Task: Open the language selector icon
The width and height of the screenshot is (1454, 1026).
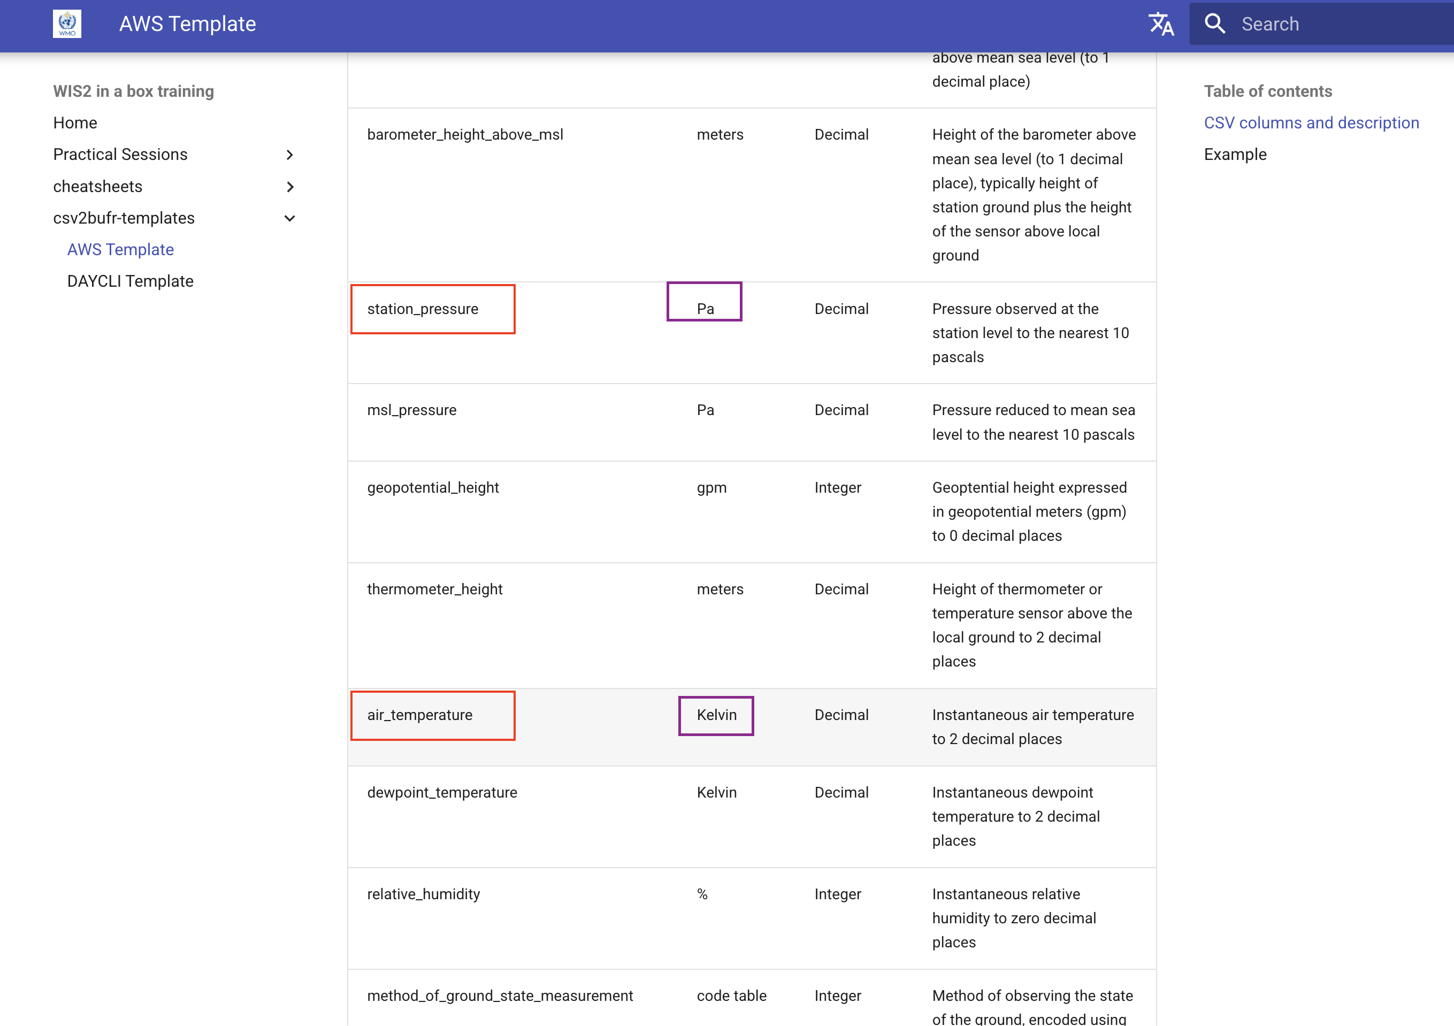Action: tap(1161, 24)
